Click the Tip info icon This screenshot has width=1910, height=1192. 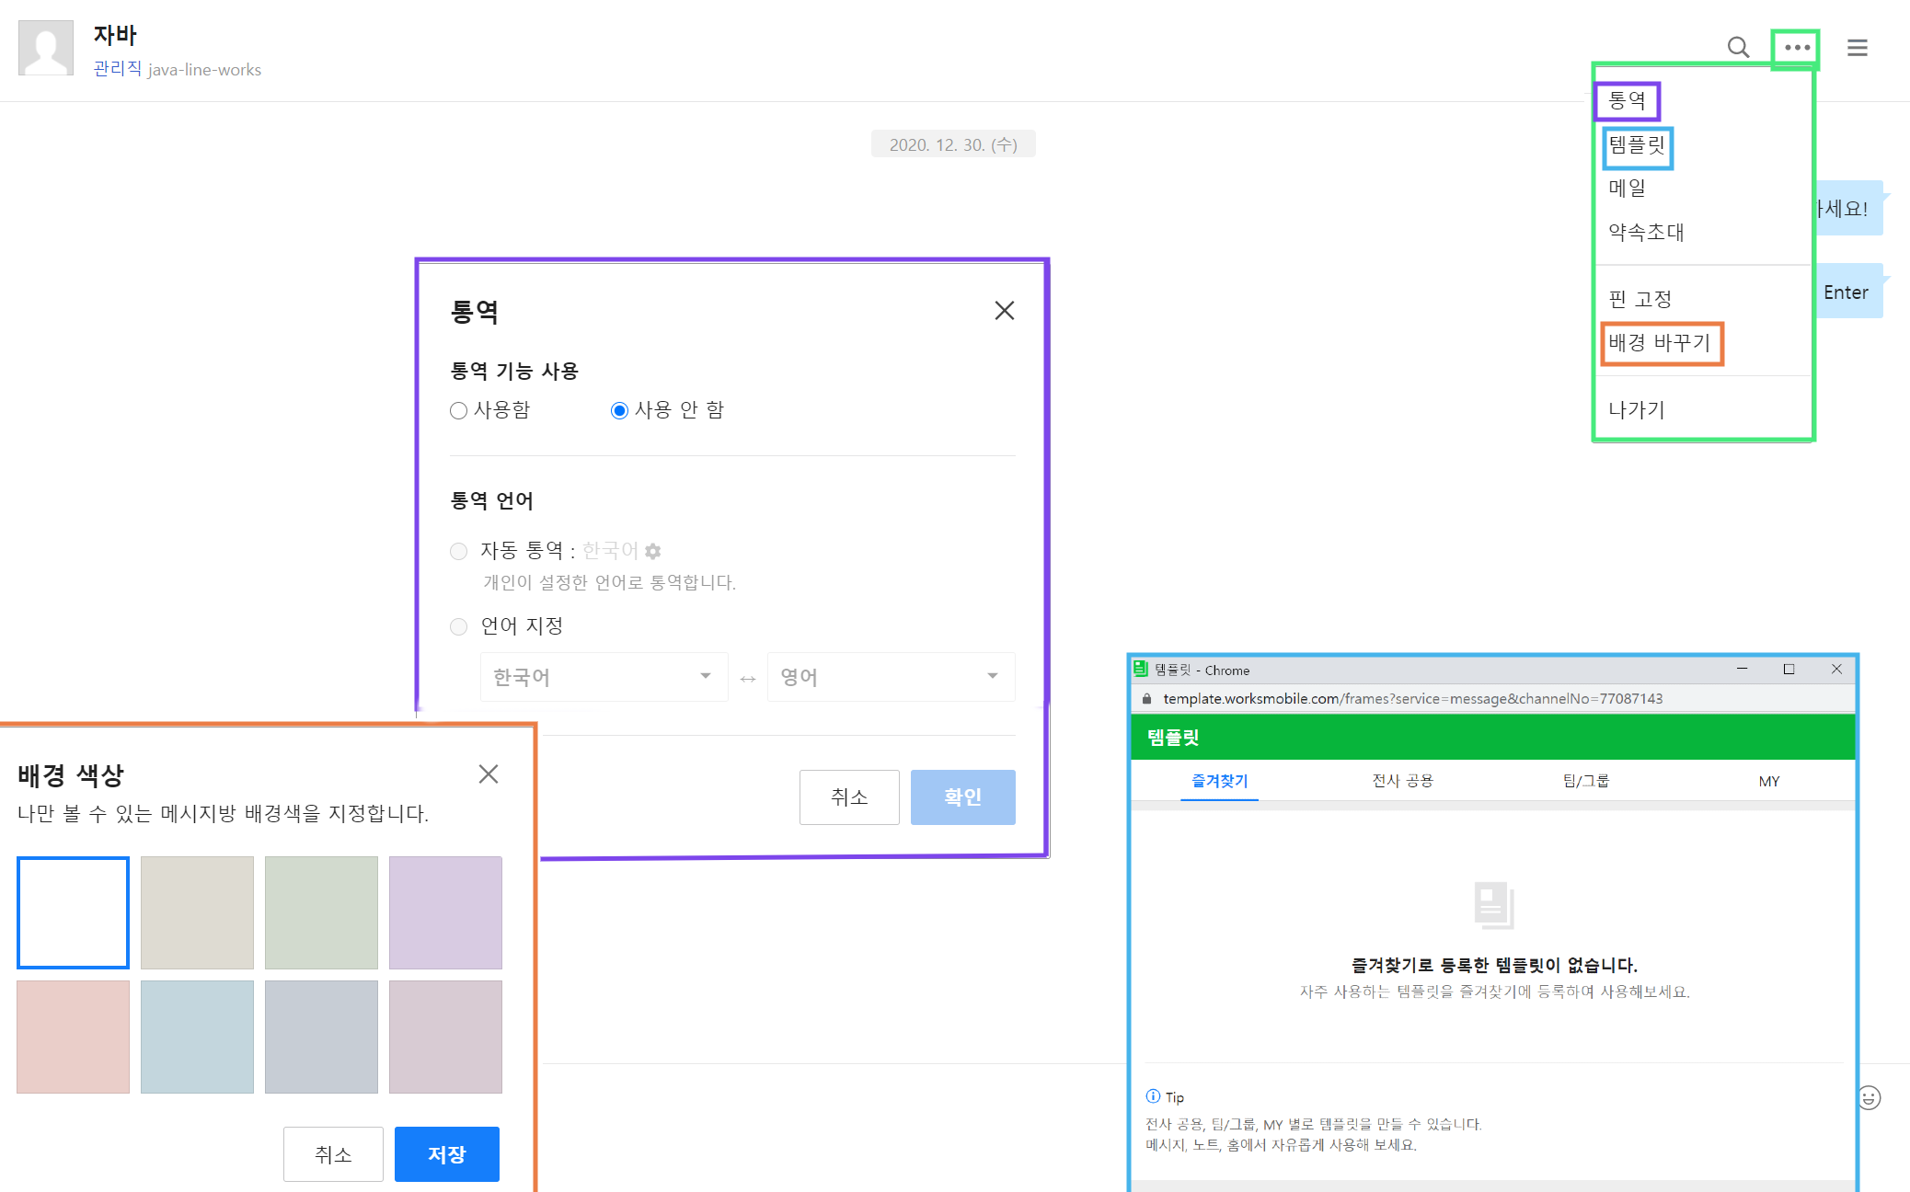coord(1153,1096)
